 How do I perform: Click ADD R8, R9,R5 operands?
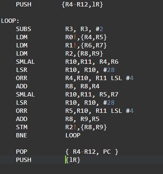[82, 119]
